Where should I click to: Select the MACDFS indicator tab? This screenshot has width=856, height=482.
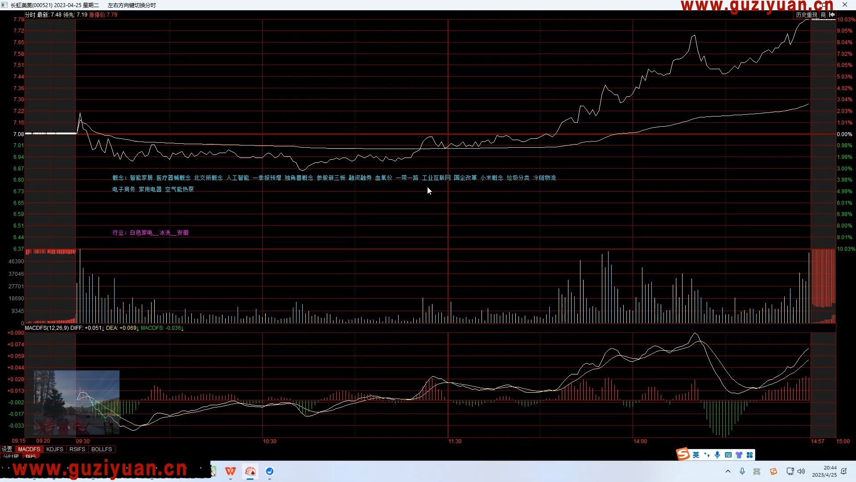click(29, 449)
